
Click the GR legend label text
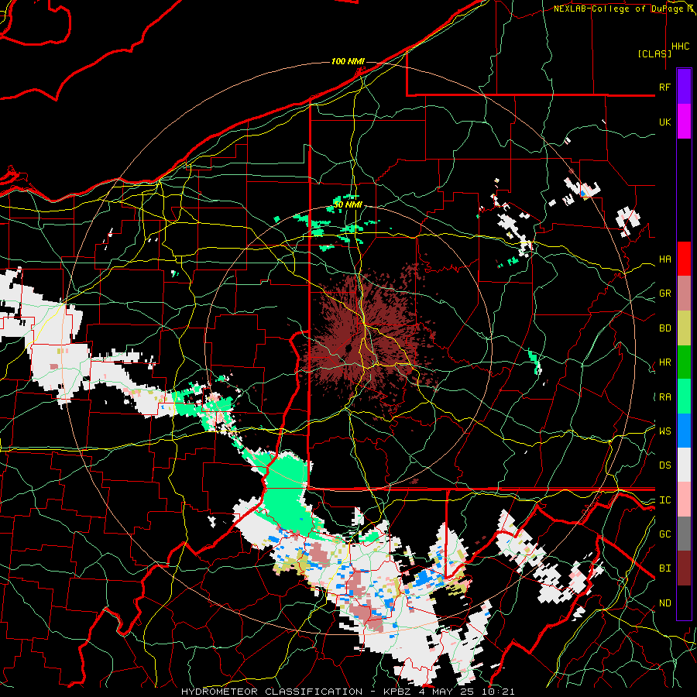664,294
